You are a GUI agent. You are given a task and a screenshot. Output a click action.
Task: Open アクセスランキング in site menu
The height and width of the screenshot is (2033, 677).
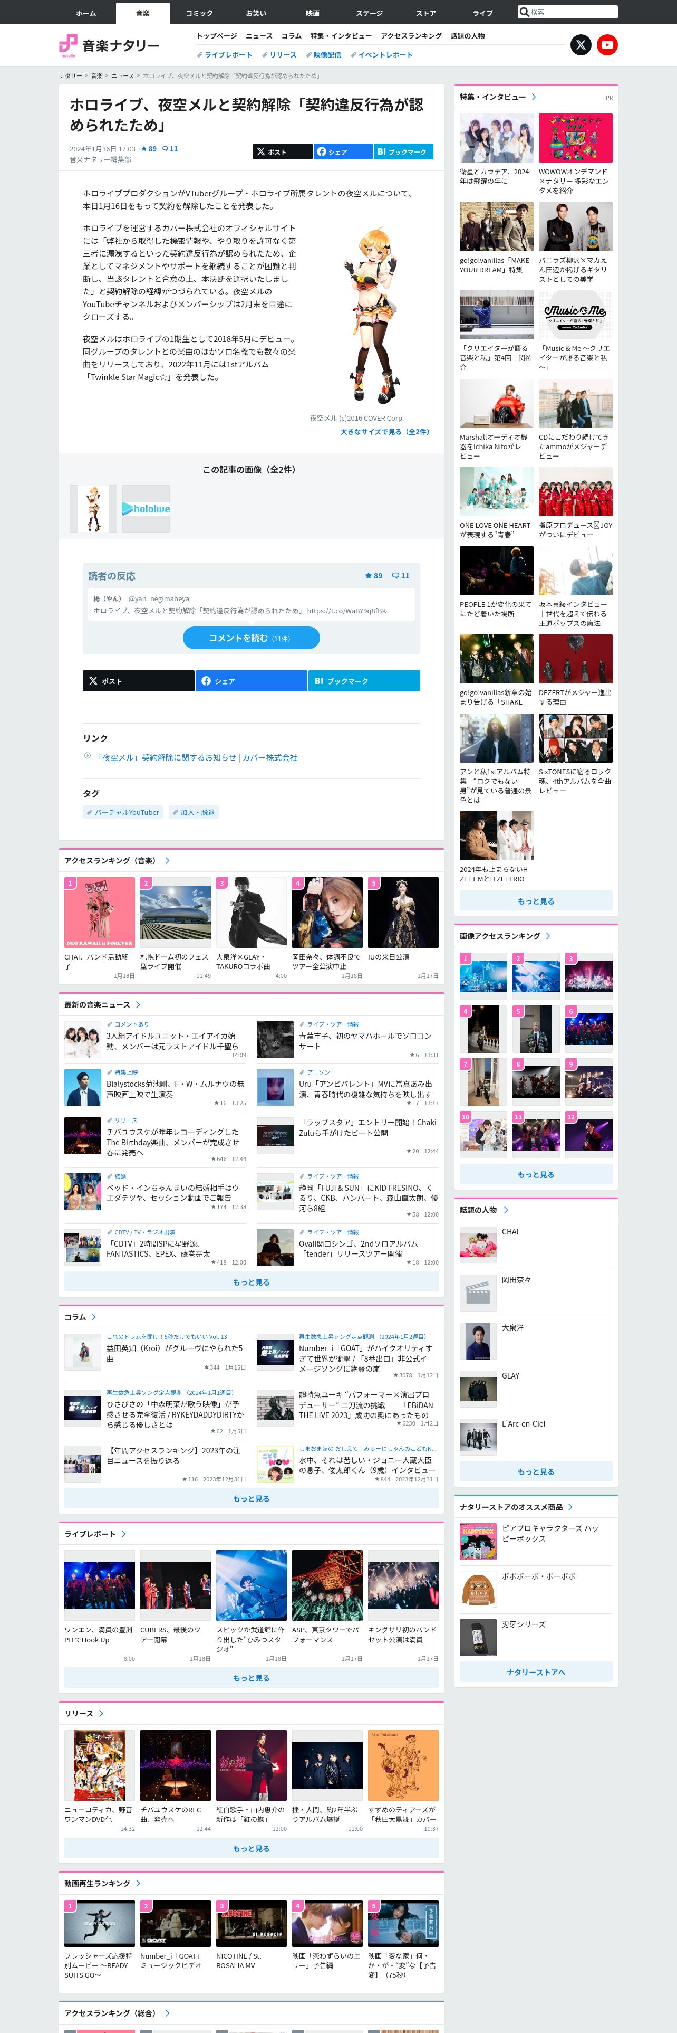411,36
